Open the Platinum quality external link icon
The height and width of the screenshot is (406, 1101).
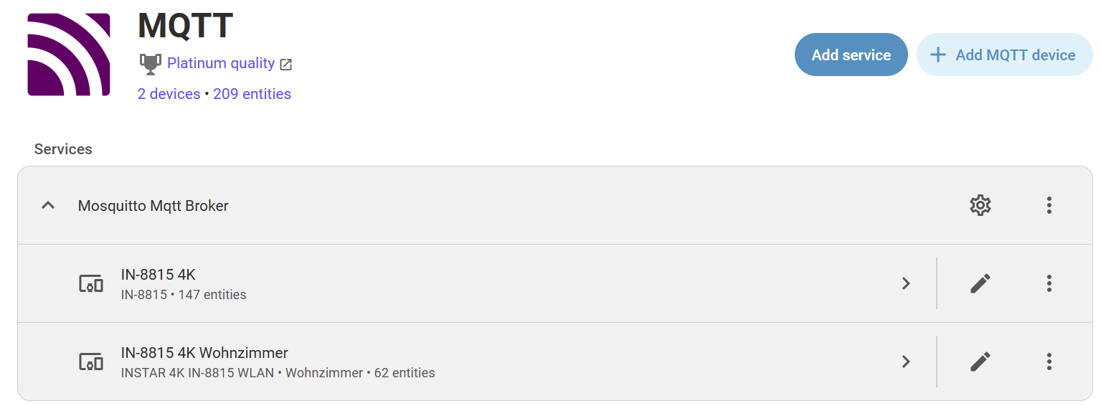[x=286, y=65]
